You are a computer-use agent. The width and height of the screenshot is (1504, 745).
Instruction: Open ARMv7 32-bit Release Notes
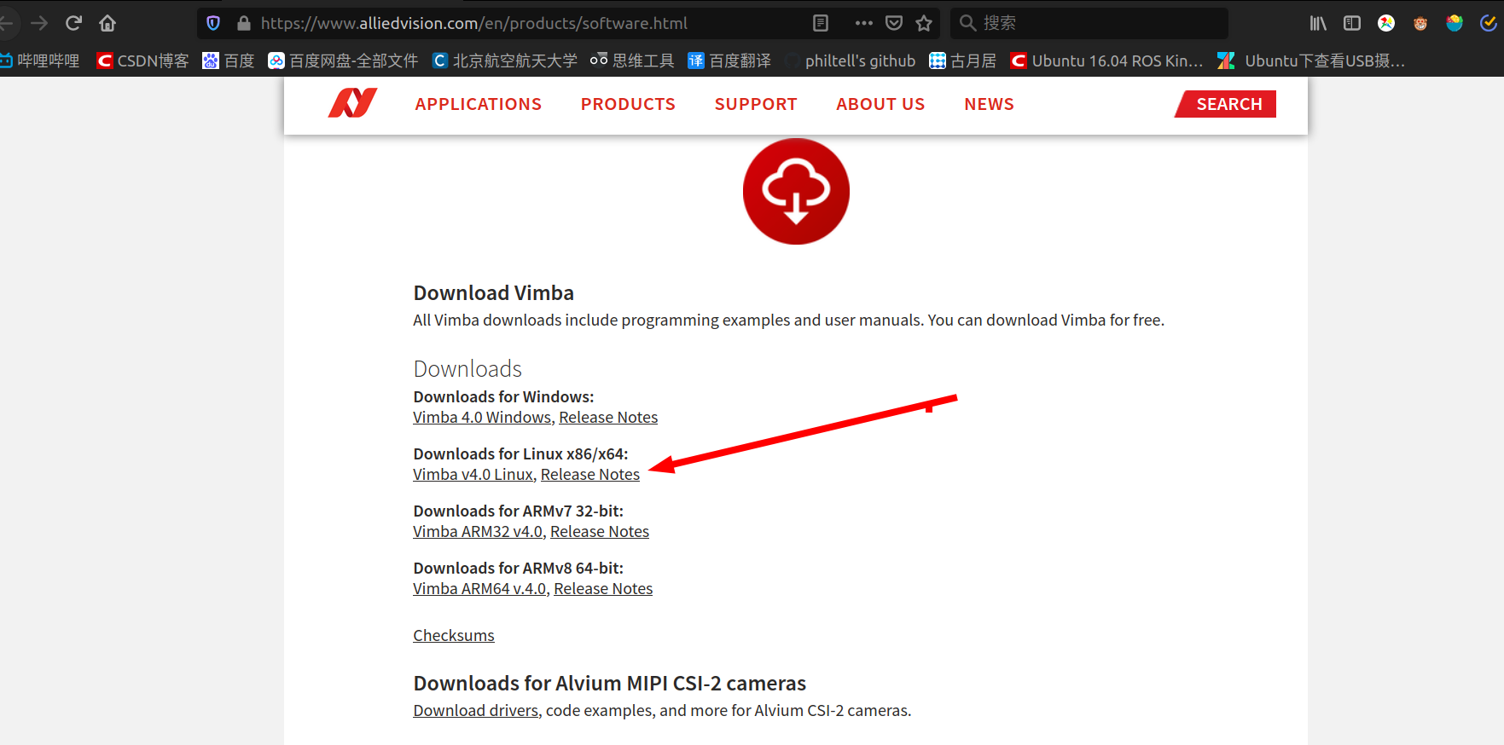pyautogui.click(x=600, y=532)
